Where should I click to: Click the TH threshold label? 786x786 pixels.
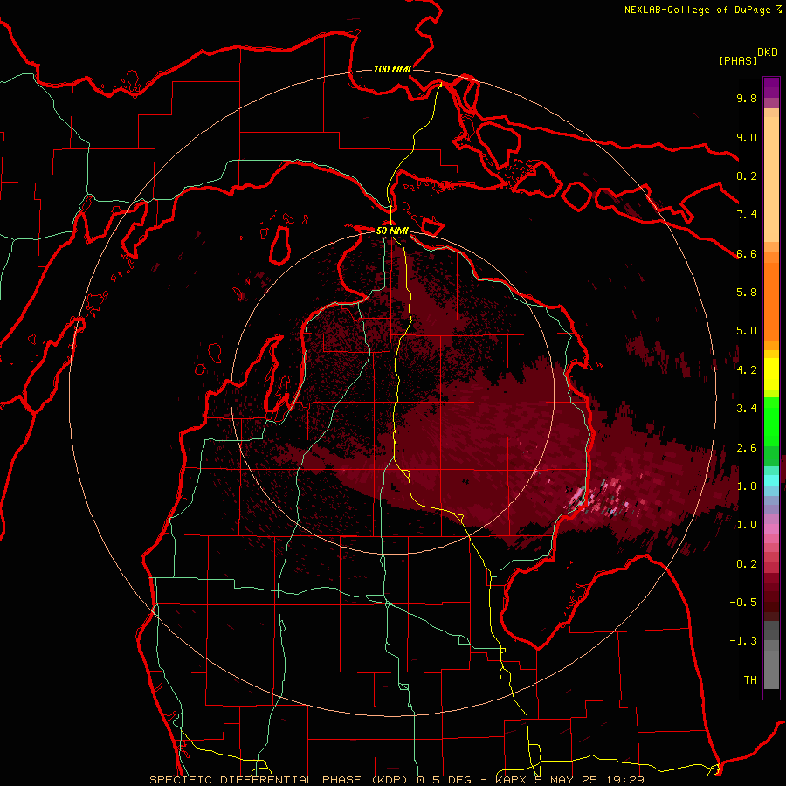tap(750, 679)
